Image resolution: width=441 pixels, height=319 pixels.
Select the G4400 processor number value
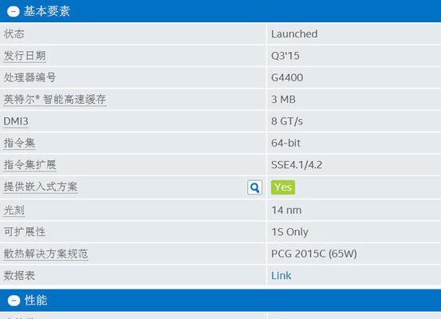[287, 77]
